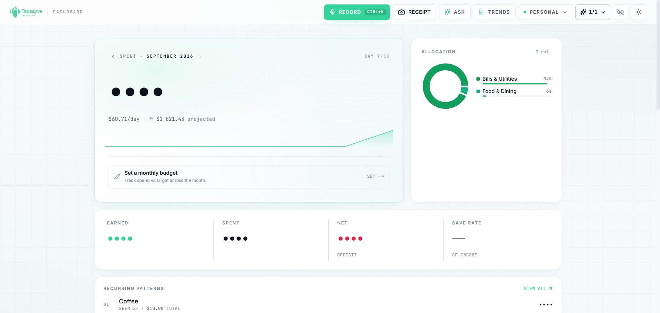660x313 pixels.
Task: Click the Net deficit hidden value
Action: [x=350, y=239]
